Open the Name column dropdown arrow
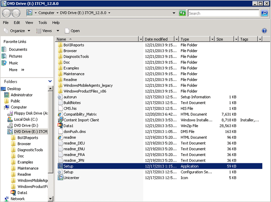Viewport: 271px width, 202px height. 141,39
